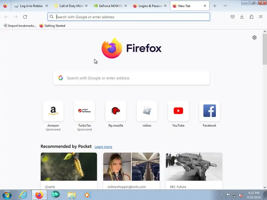Click the Firefox logo on page
The height and width of the screenshot is (200, 267).
pyautogui.click(x=131, y=48)
